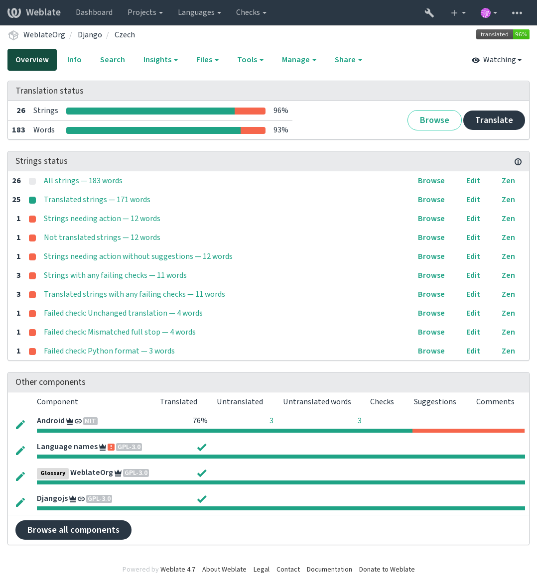Click the Words 93% progress bar

tap(166, 130)
